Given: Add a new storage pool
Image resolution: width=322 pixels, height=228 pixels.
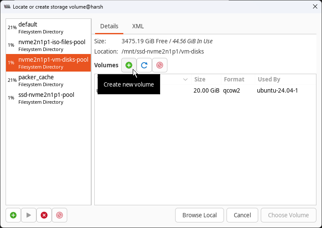Looking at the screenshot, I should 13,215.
